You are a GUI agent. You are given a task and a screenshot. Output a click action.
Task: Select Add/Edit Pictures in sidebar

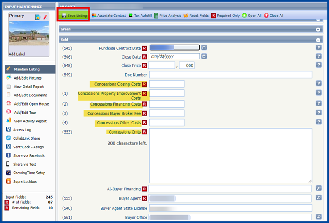[x=27, y=78]
